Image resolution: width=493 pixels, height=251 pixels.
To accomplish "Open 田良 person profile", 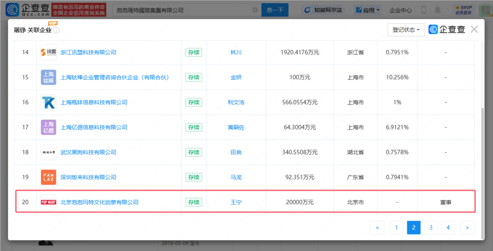I will coord(236,152).
